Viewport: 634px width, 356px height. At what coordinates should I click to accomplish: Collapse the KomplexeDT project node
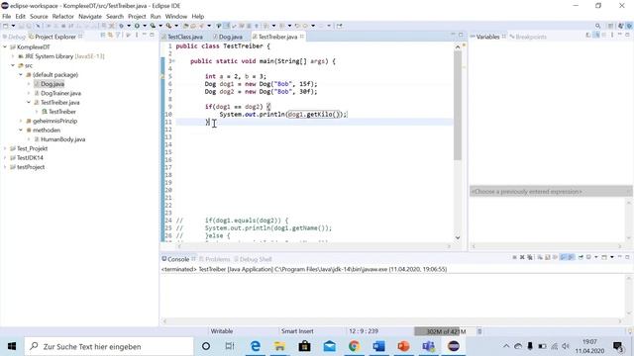point(5,46)
